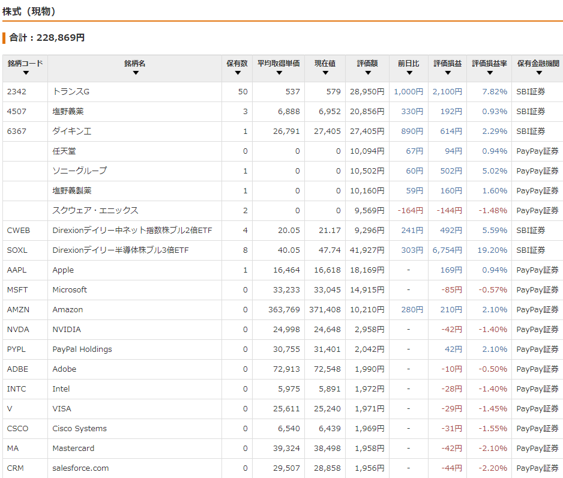Screen dimensions: 563x478
Task: Sort by 銘柄コード column arrow
Action: [x=25, y=73]
